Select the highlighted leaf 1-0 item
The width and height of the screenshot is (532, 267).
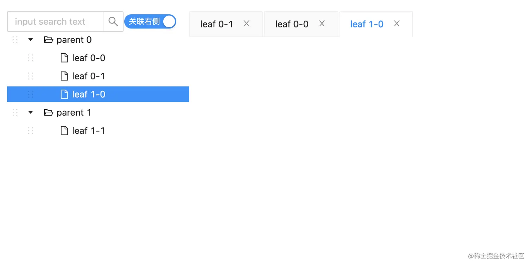click(88, 94)
